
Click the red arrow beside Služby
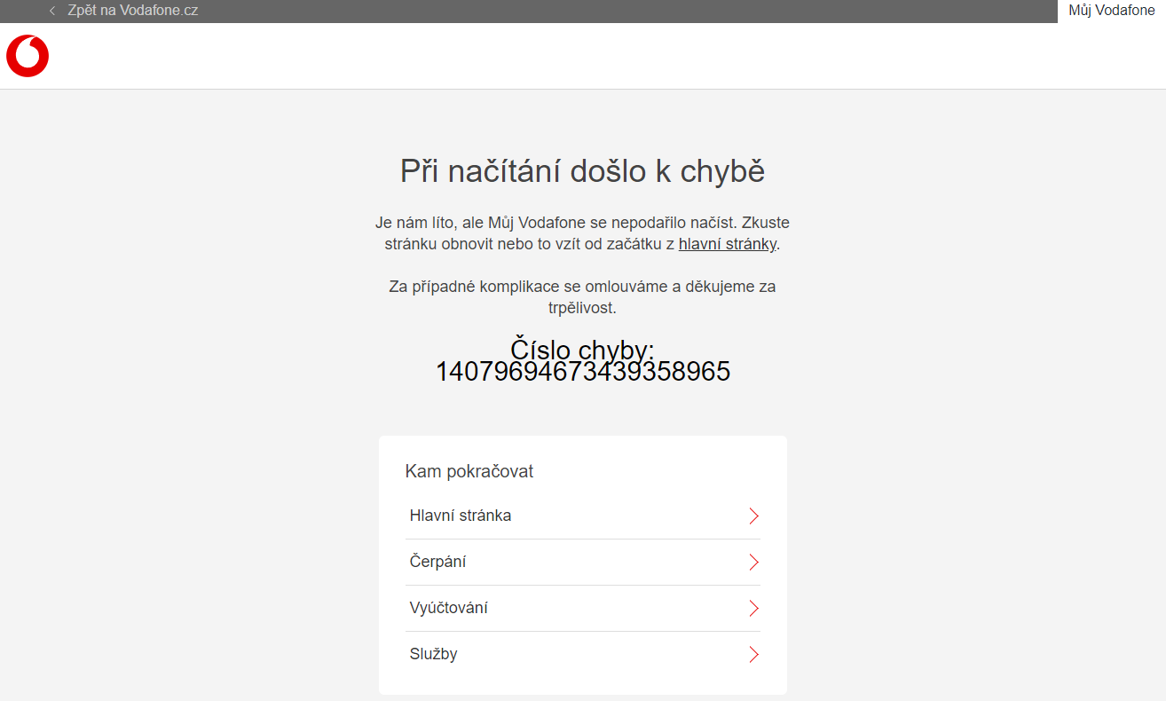[x=753, y=655]
